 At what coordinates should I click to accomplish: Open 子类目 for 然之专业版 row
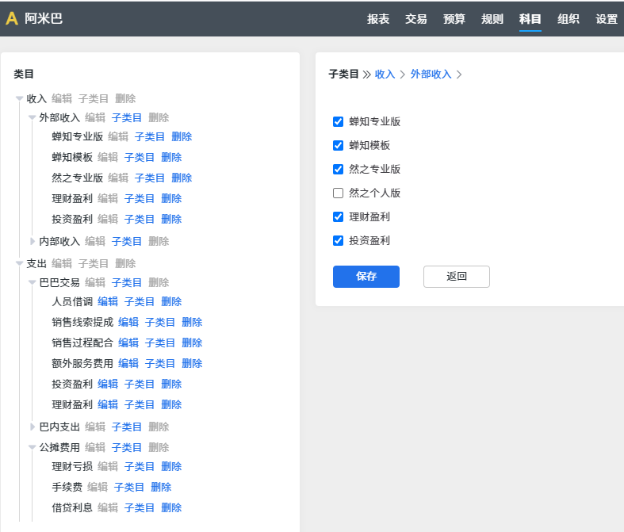150,178
